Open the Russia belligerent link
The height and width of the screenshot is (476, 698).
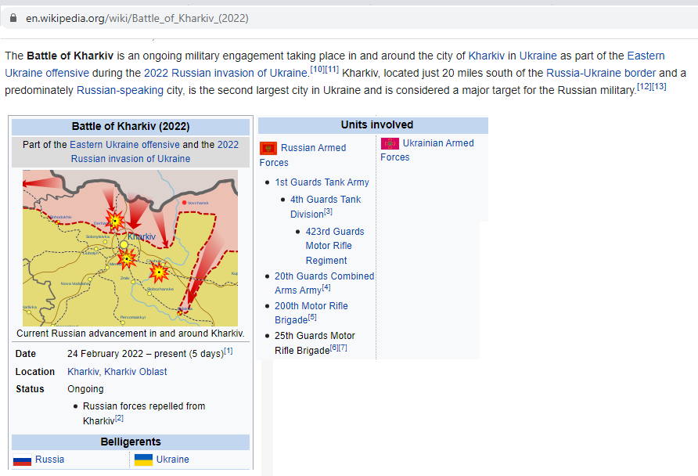pos(49,460)
